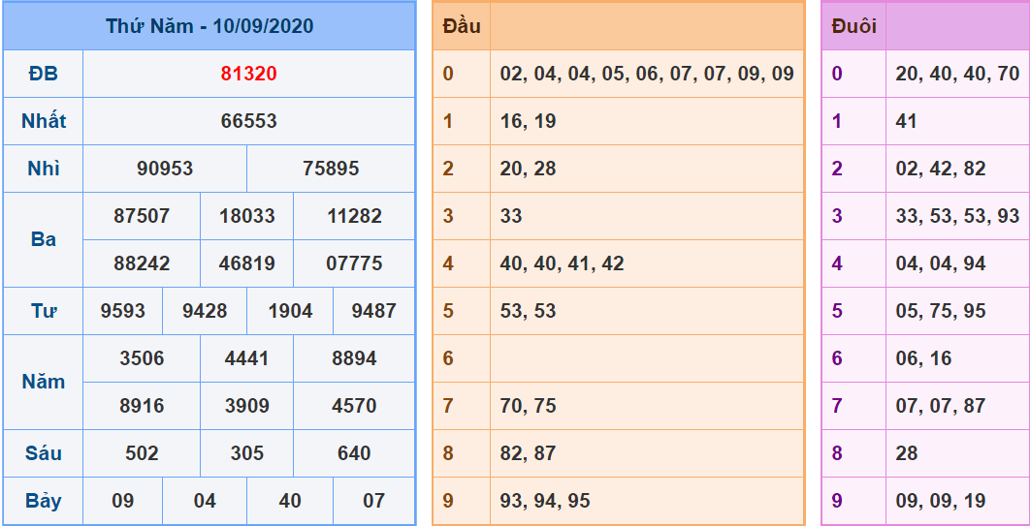Select the special prize number 81320

point(248,74)
